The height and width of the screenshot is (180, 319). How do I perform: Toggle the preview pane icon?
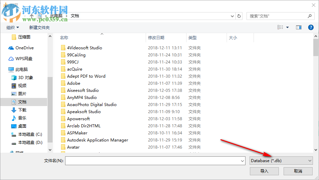coord(299,27)
